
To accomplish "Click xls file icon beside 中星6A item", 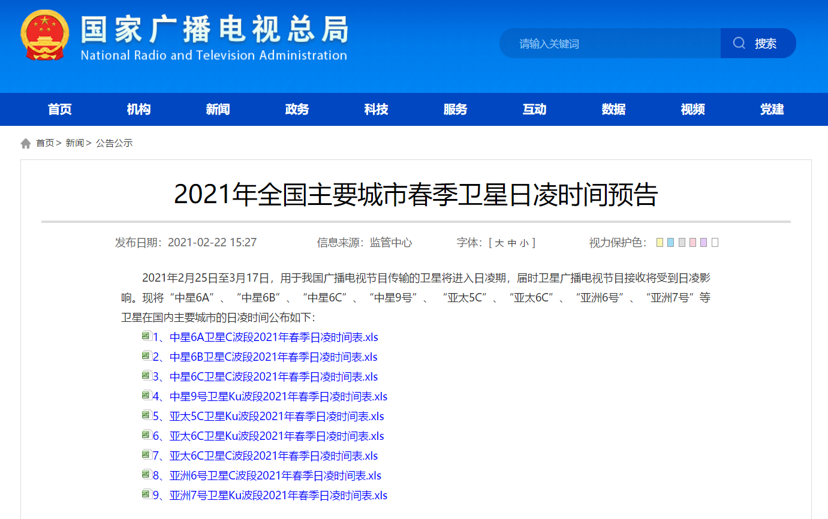I will [146, 336].
